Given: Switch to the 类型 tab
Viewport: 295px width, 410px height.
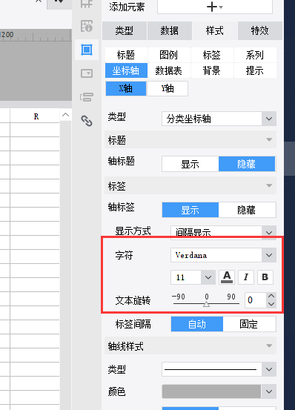Looking at the screenshot, I should pyautogui.click(x=125, y=30).
